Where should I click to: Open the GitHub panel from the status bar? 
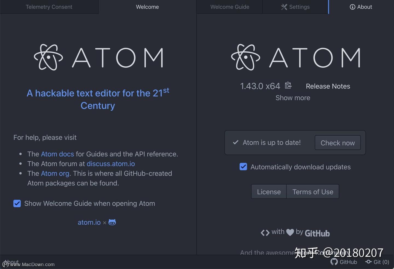[x=344, y=262]
